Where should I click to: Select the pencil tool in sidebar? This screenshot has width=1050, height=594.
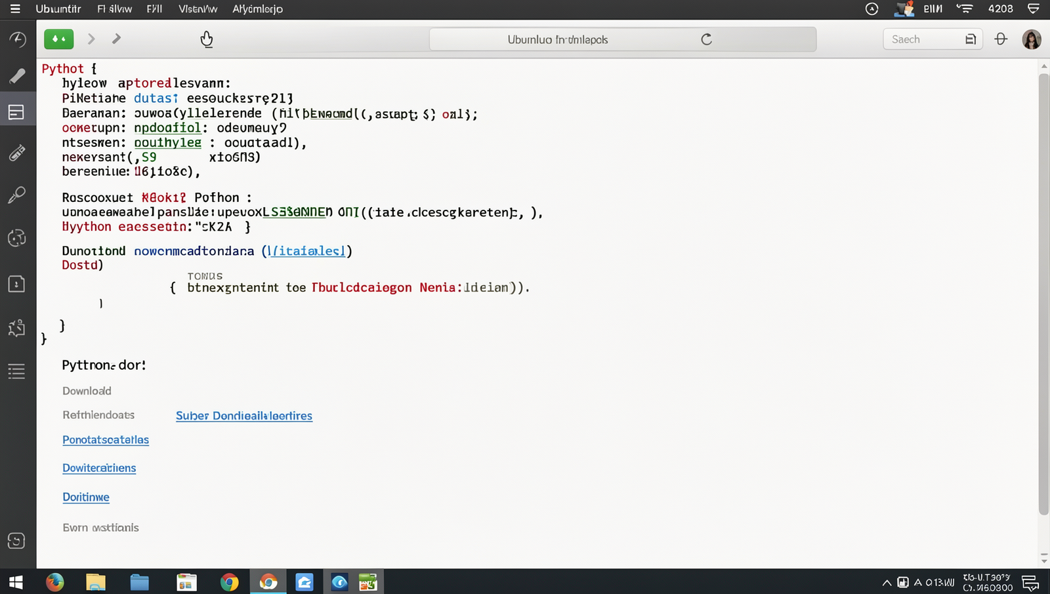point(17,76)
